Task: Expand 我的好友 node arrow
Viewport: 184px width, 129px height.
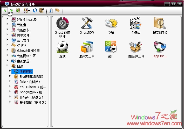Action: (7, 29)
